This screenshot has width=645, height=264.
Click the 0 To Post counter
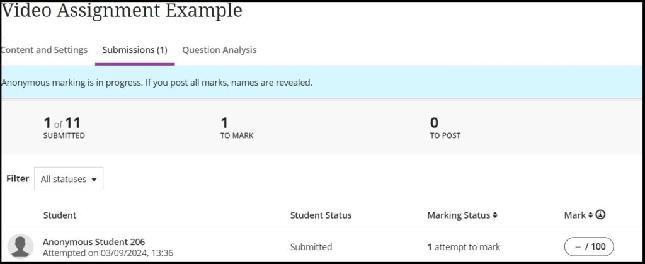click(x=445, y=128)
